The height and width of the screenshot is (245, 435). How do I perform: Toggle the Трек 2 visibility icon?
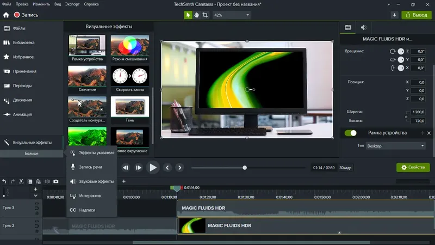coord(37,222)
